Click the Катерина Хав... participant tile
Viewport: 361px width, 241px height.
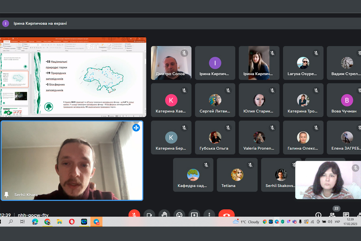tap(171, 100)
